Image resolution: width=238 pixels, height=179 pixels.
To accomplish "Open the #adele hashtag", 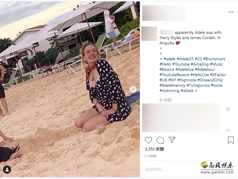I will [x=170, y=59].
